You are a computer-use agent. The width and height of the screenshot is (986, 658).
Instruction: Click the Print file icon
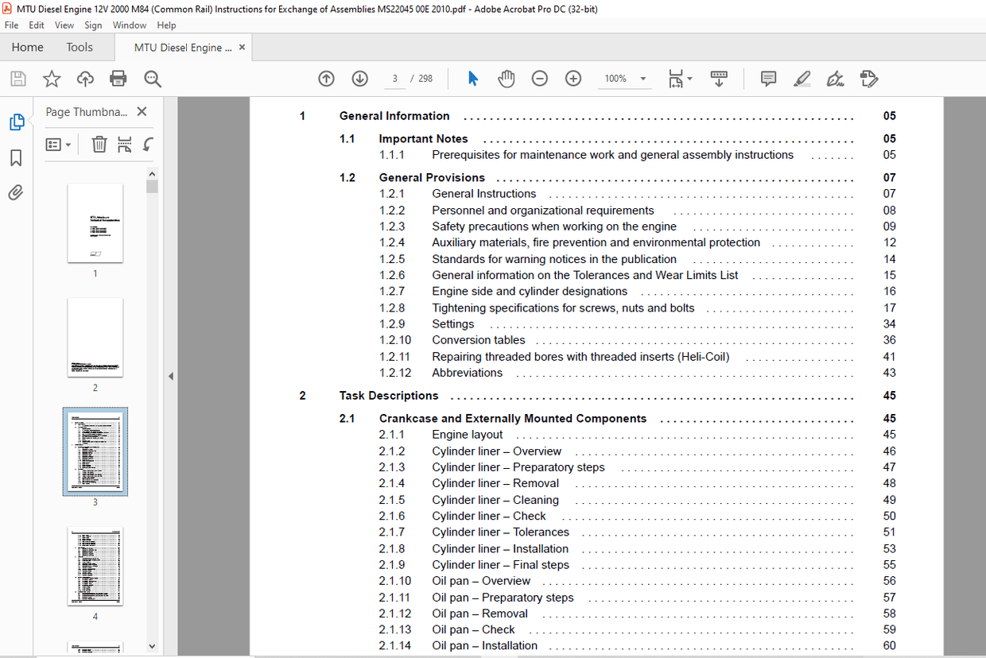(118, 79)
